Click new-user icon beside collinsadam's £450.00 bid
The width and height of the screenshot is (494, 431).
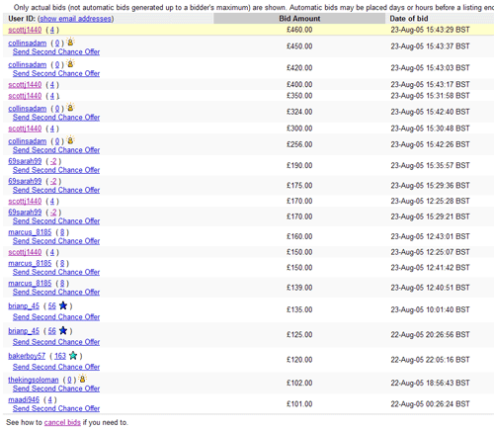[70, 43]
